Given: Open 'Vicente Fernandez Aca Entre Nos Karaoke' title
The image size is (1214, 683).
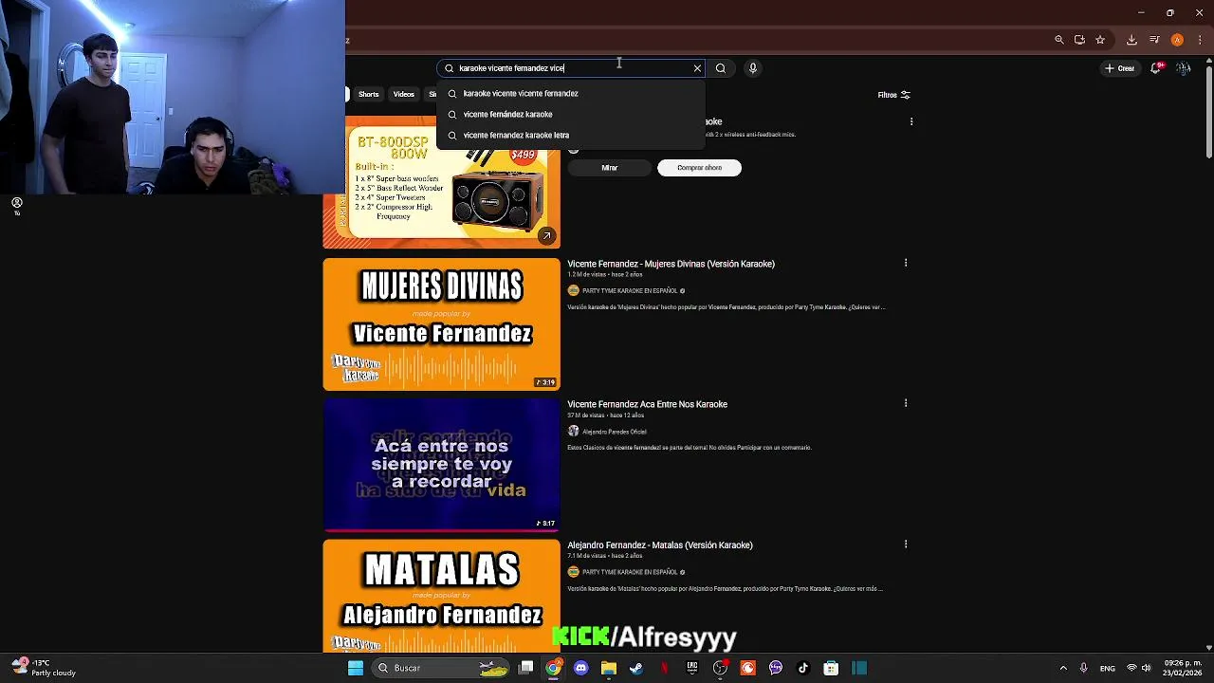Looking at the screenshot, I should coord(647,404).
